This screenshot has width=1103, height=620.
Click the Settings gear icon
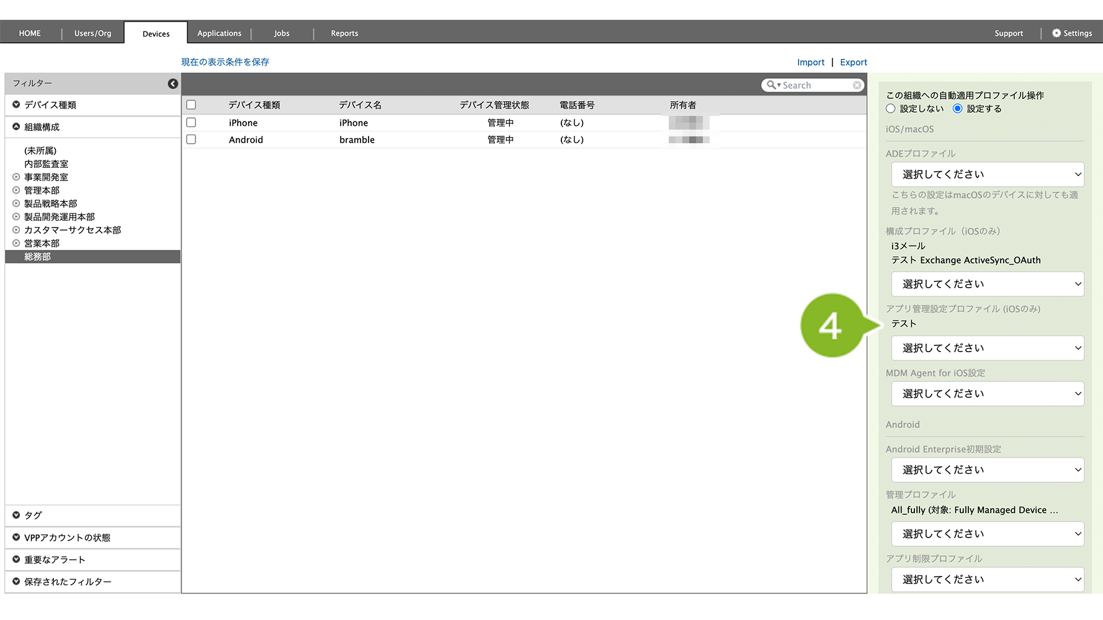(1056, 33)
